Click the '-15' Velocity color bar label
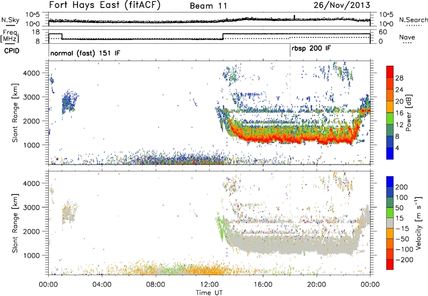428x296 pixels. 402,229
